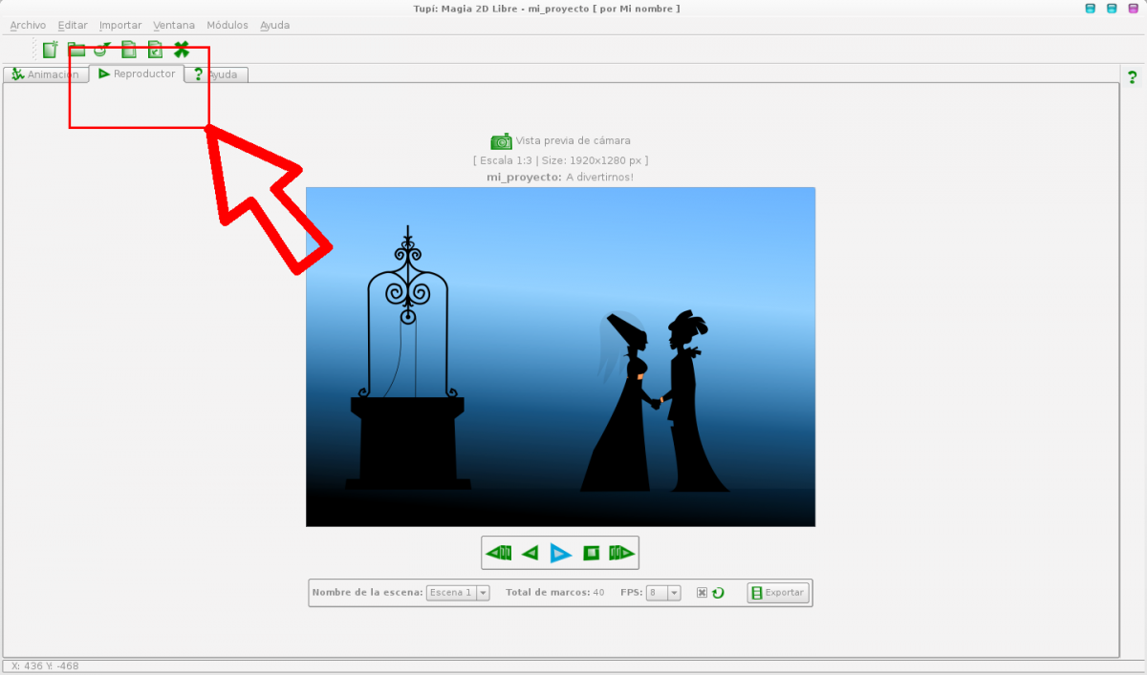Click the new project toolbar icon
This screenshot has height=675, width=1147.
(x=51, y=50)
